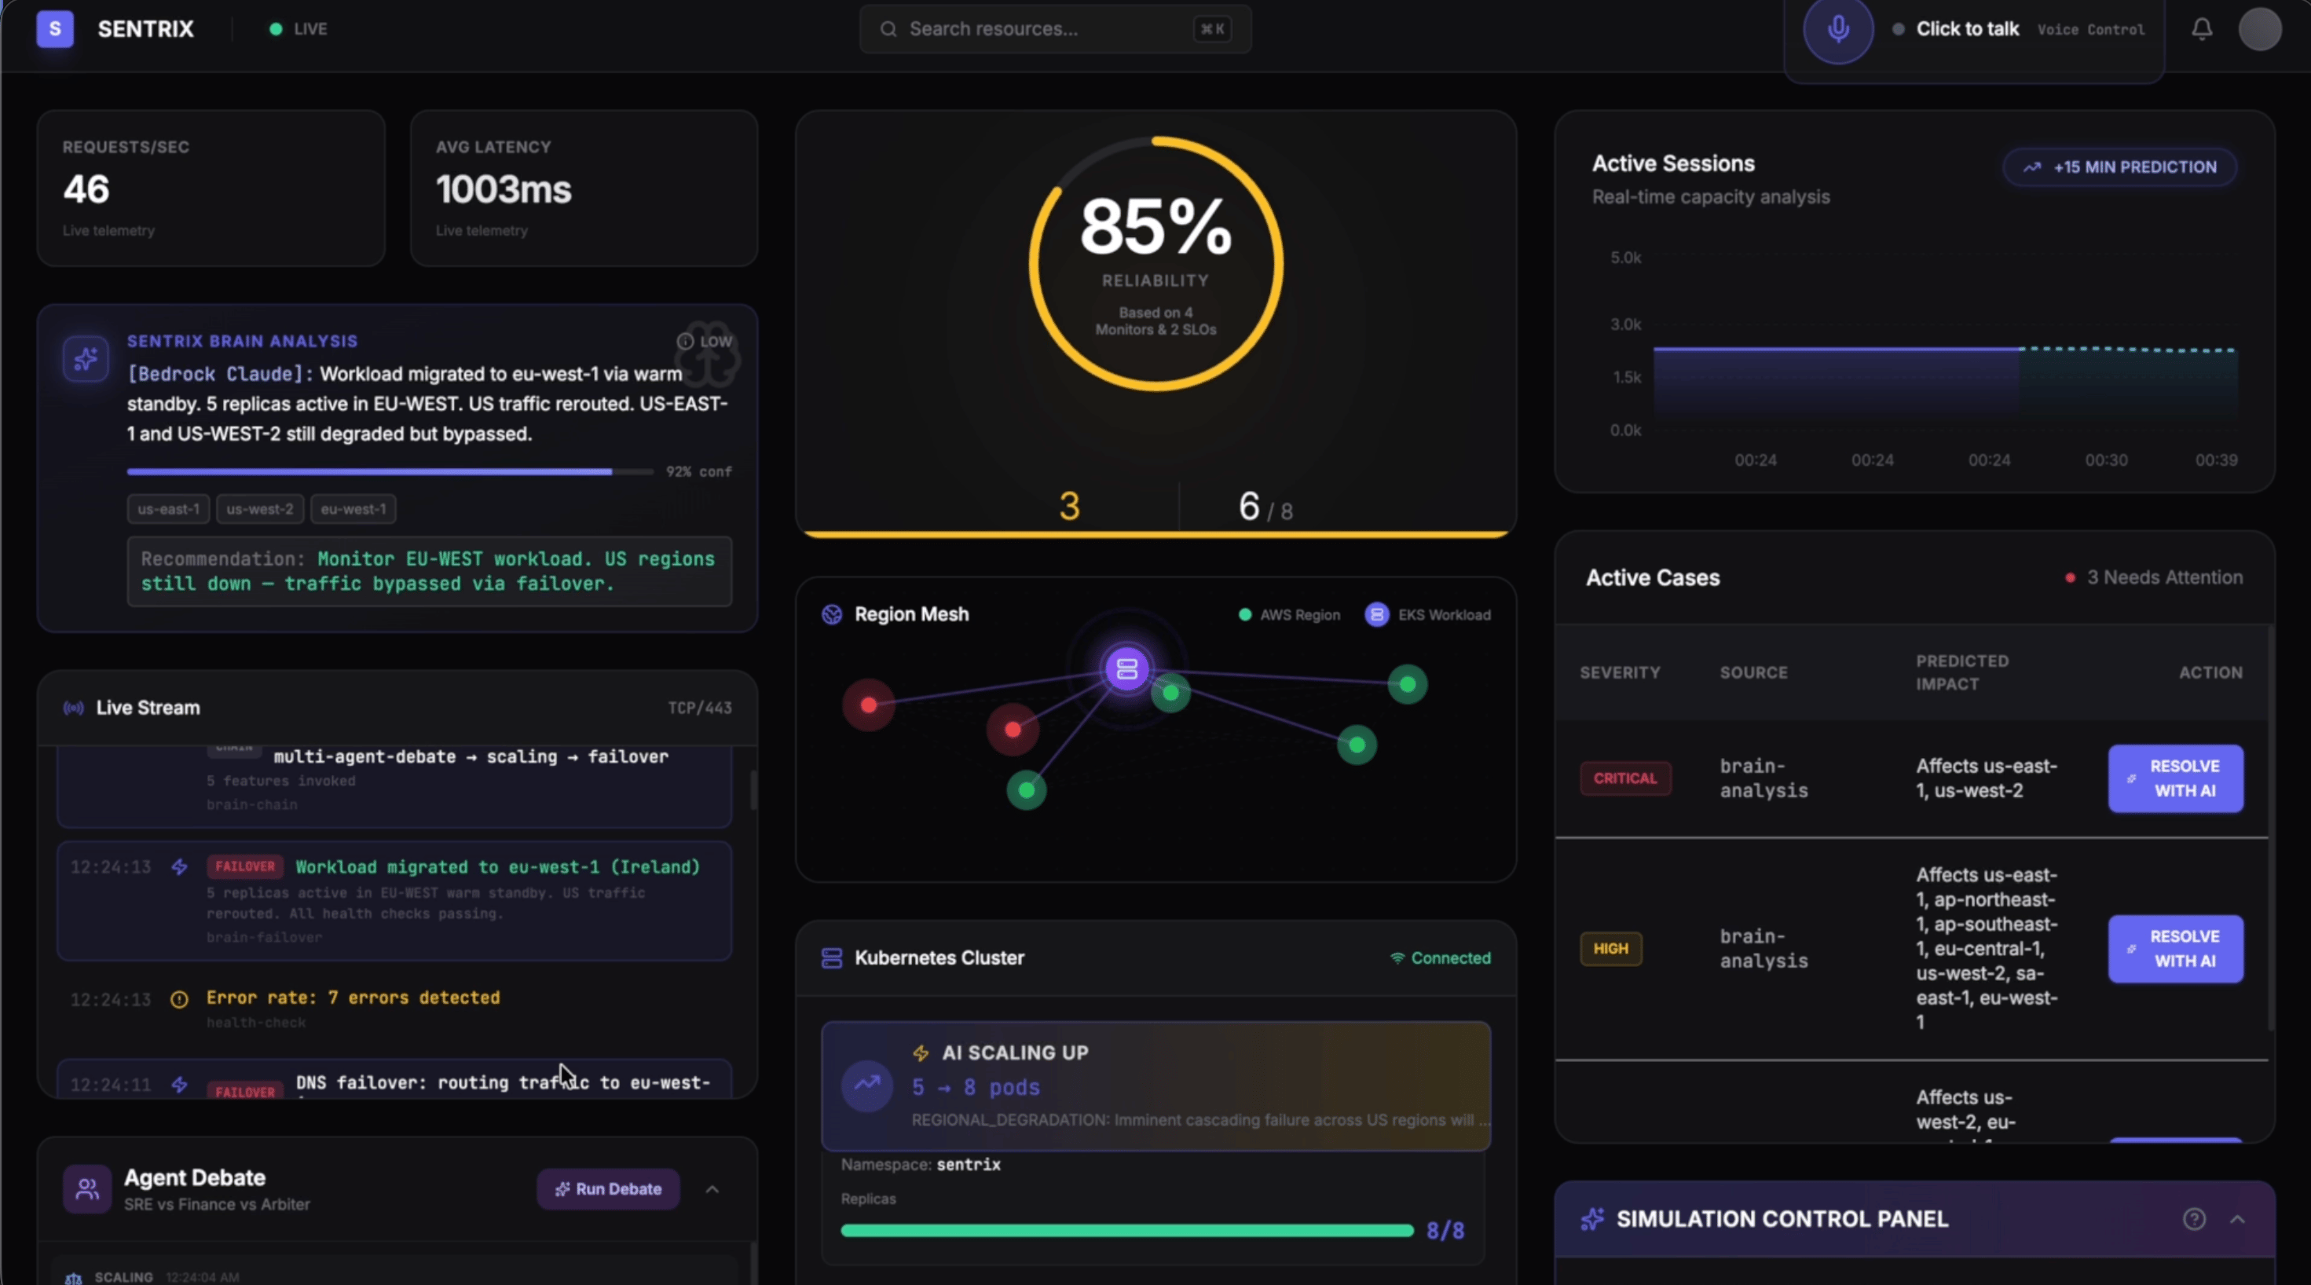Click the Sentrix Brain Analysis sparkle icon

click(86, 359)
